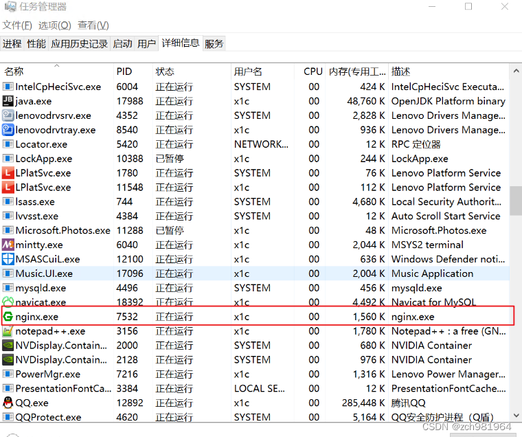Select the 详细信息 tab
The width and height of the screenshot is (522, 437).
click(x=181, y=43)
